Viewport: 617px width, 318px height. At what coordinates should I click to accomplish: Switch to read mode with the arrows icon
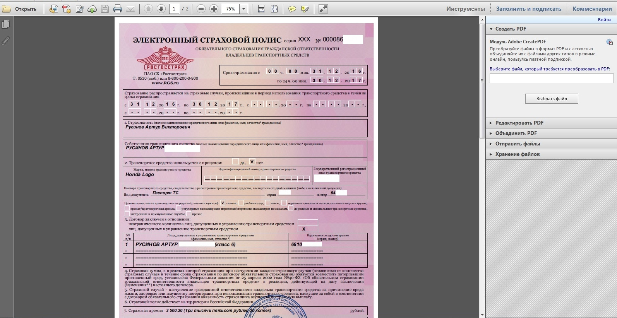point(323,9)
